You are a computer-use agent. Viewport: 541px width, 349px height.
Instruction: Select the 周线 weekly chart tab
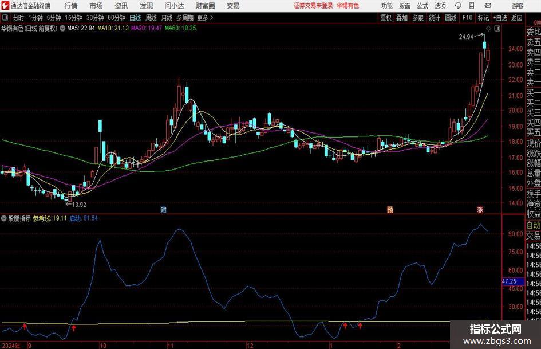tap(151, 18)
